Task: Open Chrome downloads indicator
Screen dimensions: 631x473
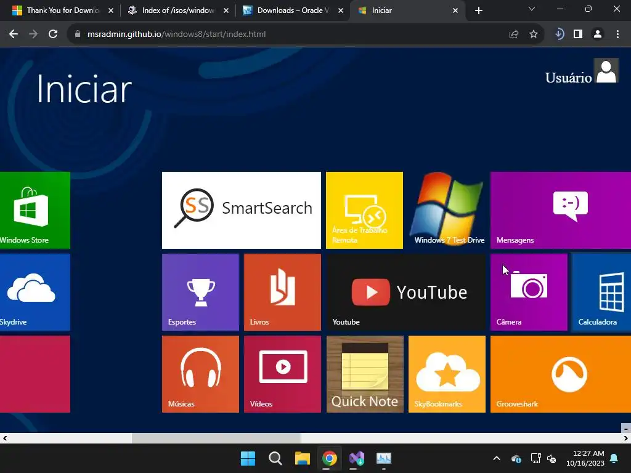Action: click(559, 34)
